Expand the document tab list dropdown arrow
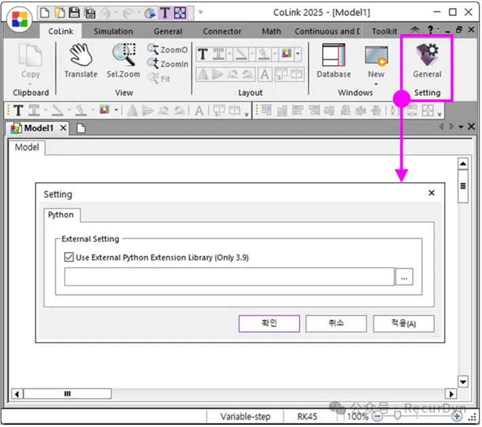Image resolution: width=482 pixels, height=427 pixels. [461, 127]
